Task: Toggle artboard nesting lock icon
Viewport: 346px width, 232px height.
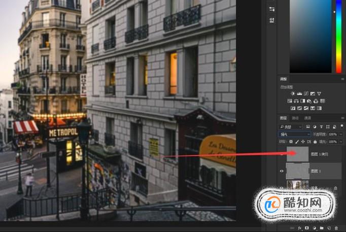Action: (x=309, y=142)
